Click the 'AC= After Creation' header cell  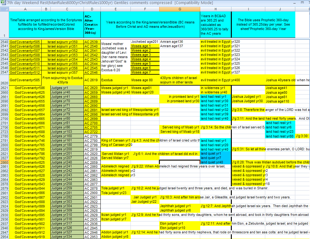92,24
